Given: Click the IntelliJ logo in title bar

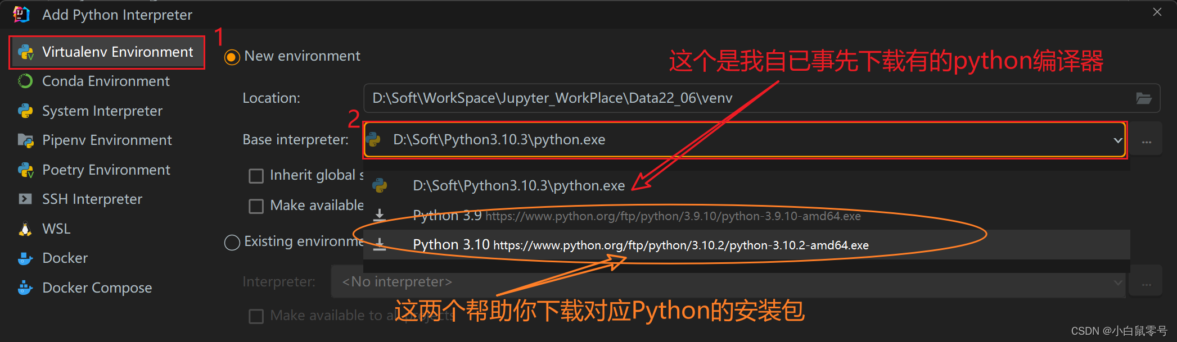Looking at the screenshot, I should click(21, 14).
